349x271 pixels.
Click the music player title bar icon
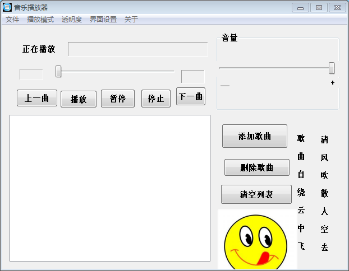pyautogui.click(x=7, y=7)
